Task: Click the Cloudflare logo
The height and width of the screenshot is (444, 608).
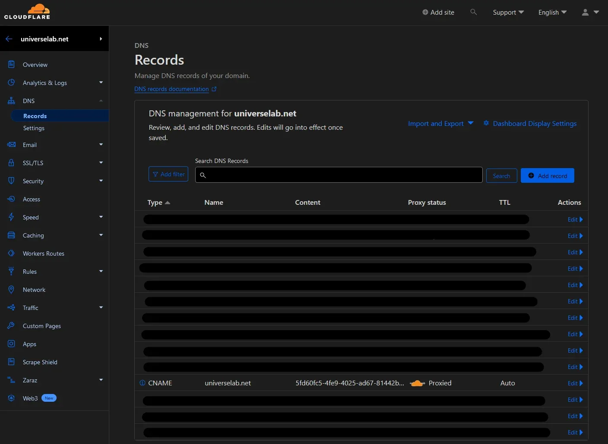Action: [27, 12]
